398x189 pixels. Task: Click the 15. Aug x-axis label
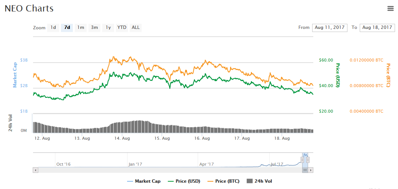[162, 138]
